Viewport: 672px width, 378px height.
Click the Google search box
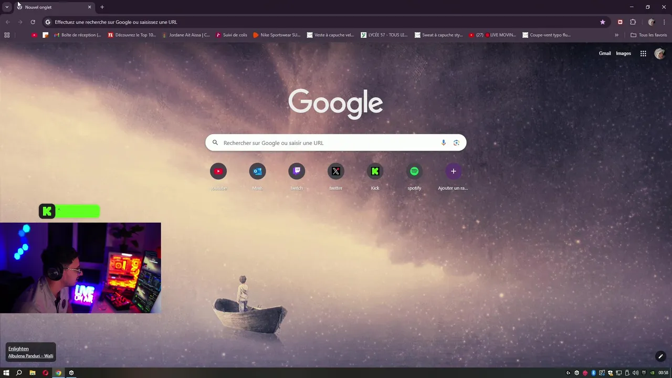335,143
